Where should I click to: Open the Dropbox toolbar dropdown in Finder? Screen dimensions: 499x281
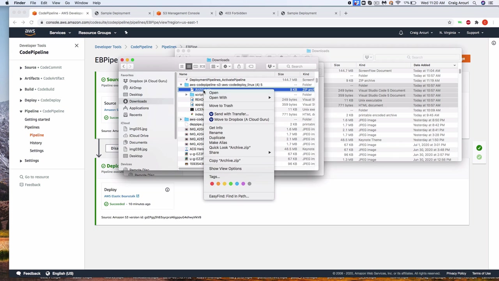click(271, 66)
